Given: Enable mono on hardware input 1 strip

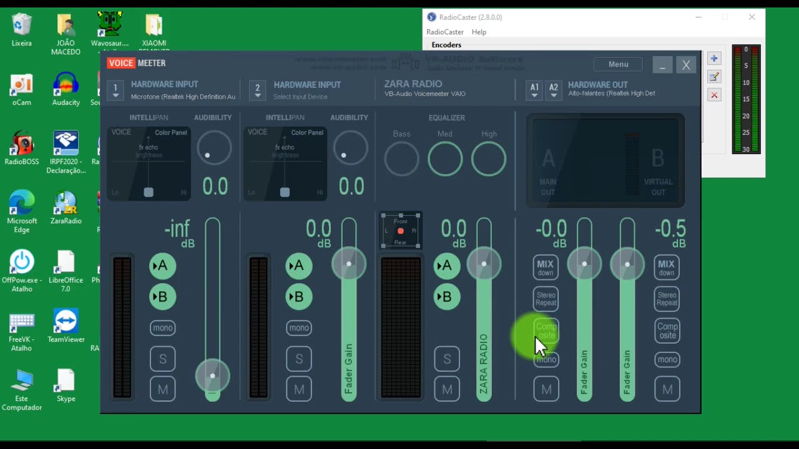Looking at the screenshot, I should [162, 328].
